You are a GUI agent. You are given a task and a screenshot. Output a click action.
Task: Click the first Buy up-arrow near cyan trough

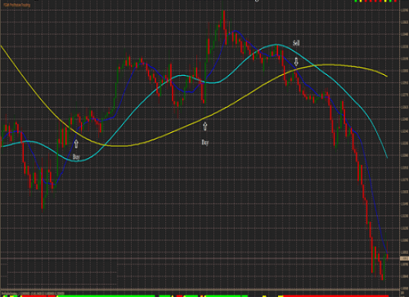click(x=76, y=143)
